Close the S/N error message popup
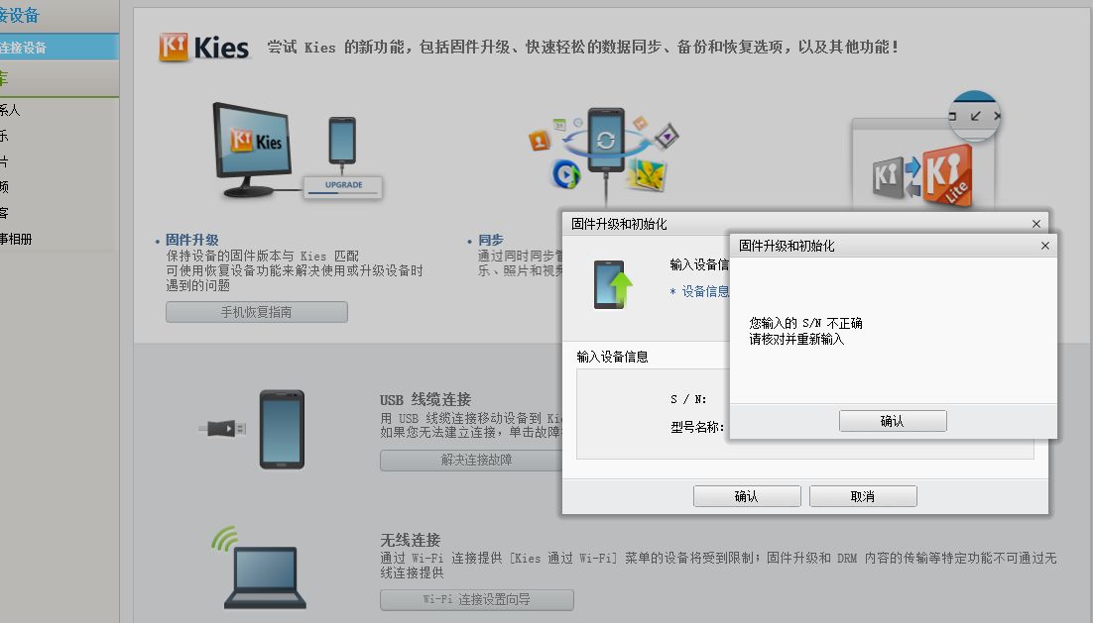 point(1045,246)
